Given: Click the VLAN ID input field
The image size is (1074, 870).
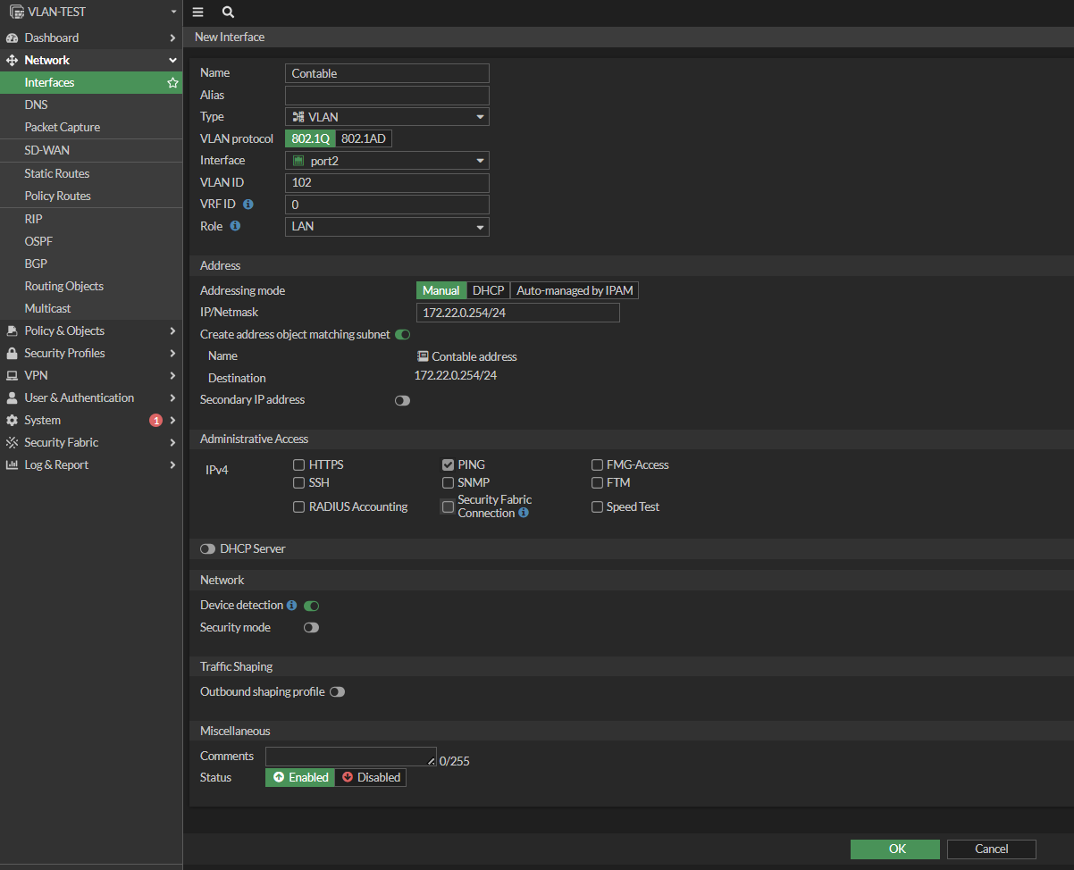Looking at the screenshot, I should [x=387, y=183].
